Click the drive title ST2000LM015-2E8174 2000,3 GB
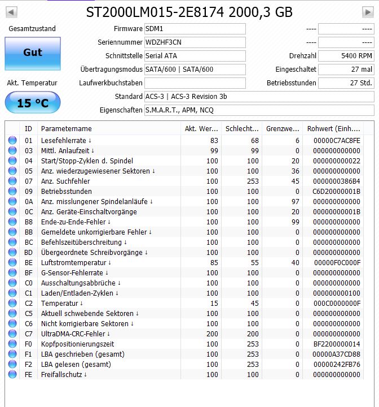This screenshot has width=379, height=407. point(189,12)
